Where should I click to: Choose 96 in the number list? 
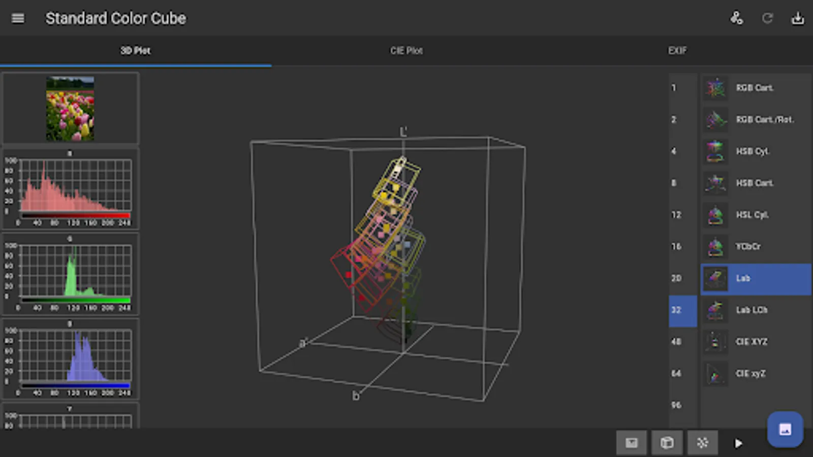pyautogui.click(x=683, y=405)
